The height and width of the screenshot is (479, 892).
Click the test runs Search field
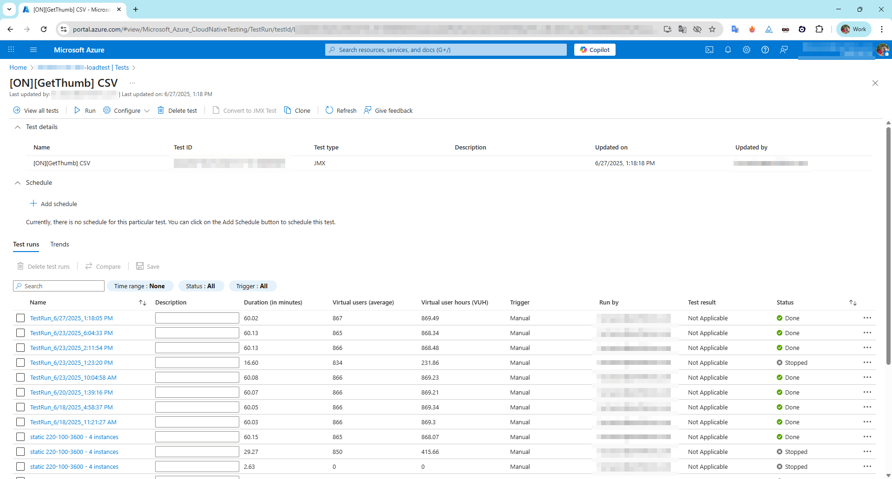(x=59, y=286)
